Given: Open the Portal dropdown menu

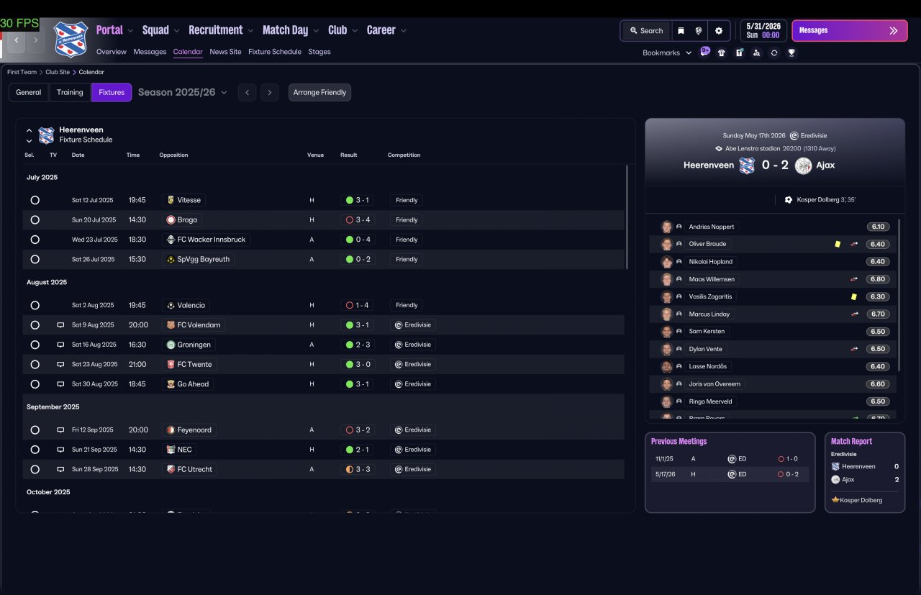Looking at the screenshot, I should (114, 30).
